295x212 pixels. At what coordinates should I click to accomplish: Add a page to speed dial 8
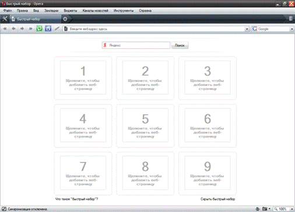(x=145, y=173)
